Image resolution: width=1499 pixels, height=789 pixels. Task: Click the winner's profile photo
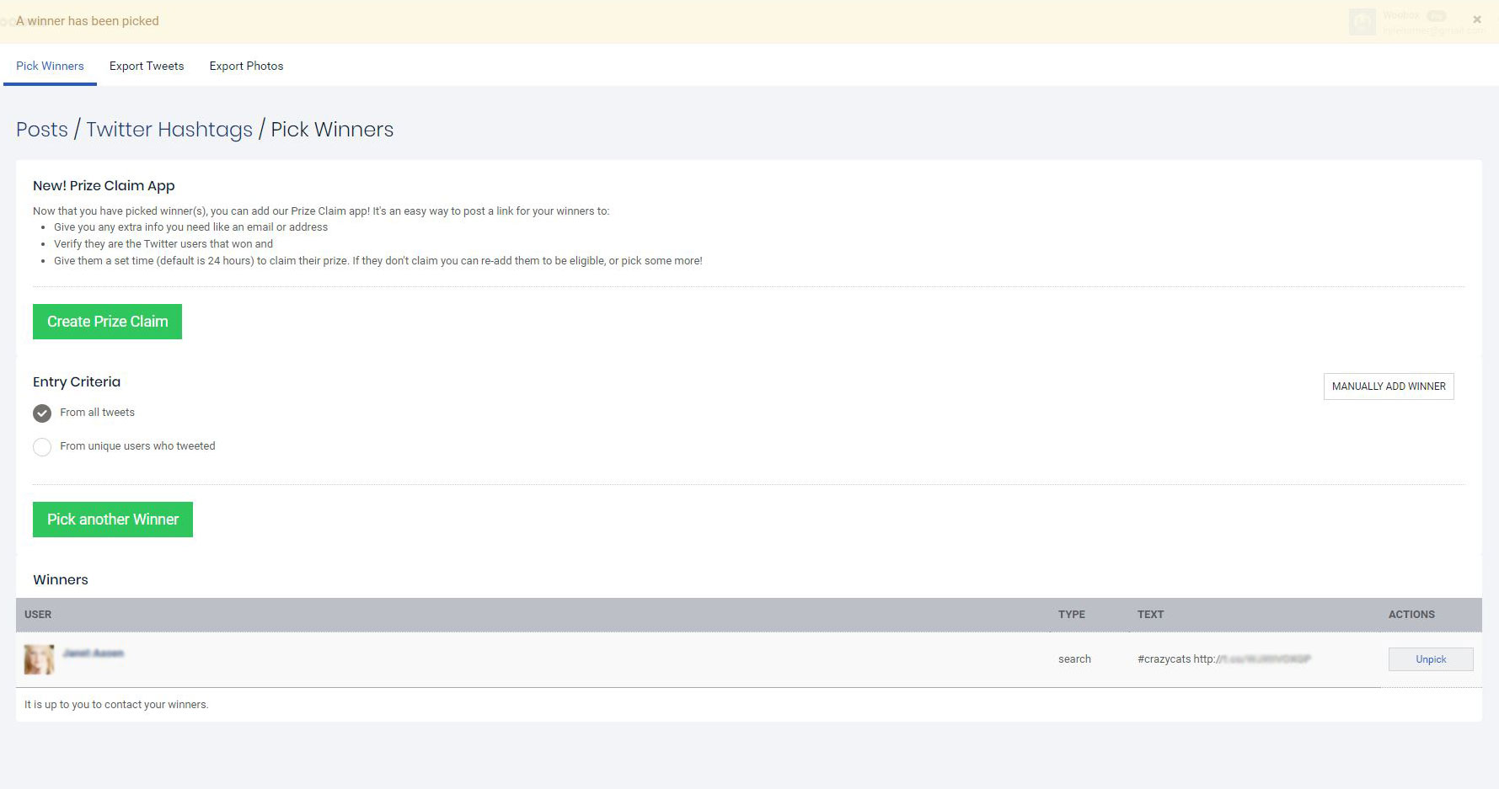coord(39,659)
